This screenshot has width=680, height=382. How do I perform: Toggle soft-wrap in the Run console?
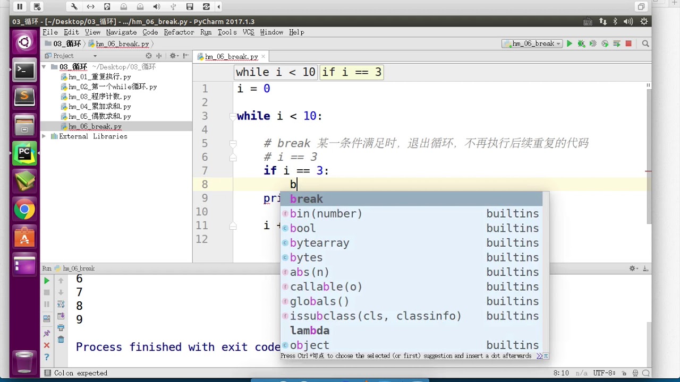[x=61, y=305]
